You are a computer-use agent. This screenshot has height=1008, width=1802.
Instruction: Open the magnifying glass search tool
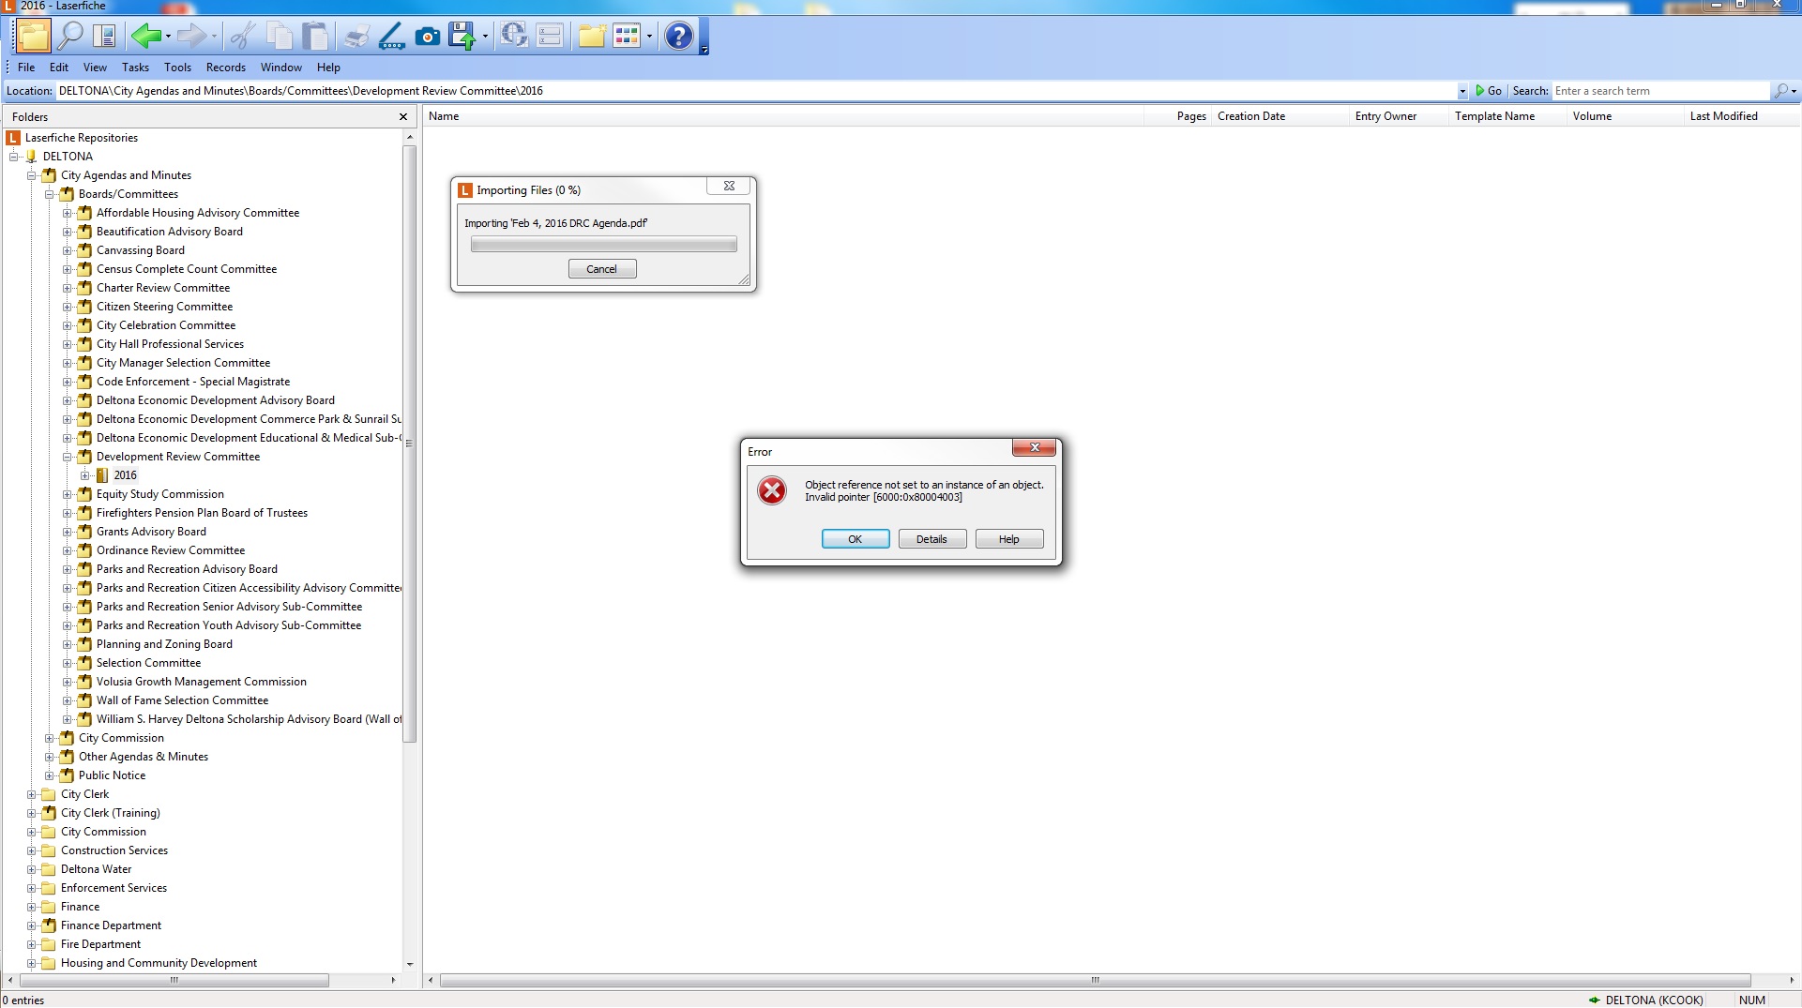[70, 37]
